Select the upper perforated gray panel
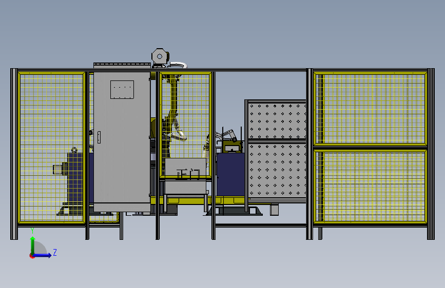Viewport: 445px width, 288px height. [x=277, y=121]
